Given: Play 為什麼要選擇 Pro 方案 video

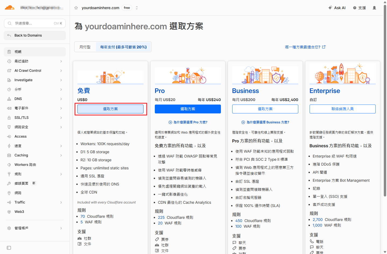Looking at the screenshot, I should point(188,122).
